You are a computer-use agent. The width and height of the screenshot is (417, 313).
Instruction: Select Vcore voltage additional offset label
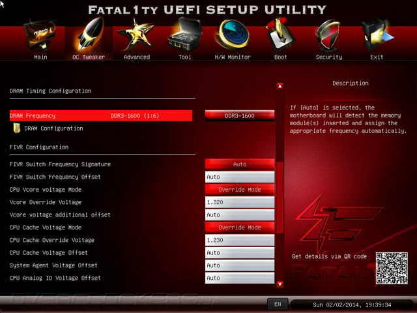point(60,215)
